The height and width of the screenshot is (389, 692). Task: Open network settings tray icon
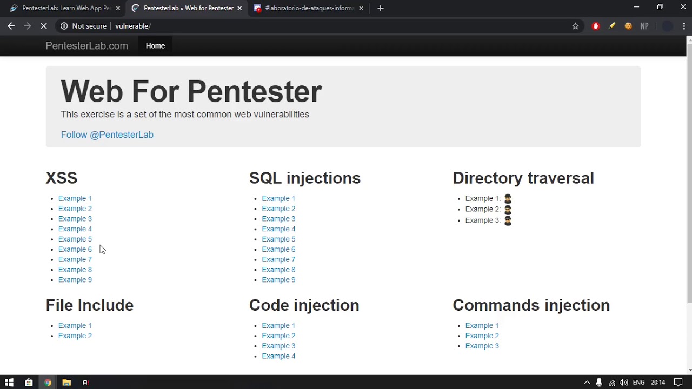(612, 383)
